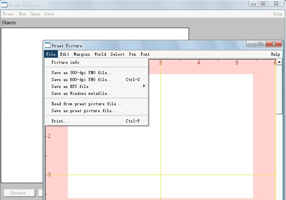Open the World menu
This screenshot has width=286, height=200.
coord(100,54)
